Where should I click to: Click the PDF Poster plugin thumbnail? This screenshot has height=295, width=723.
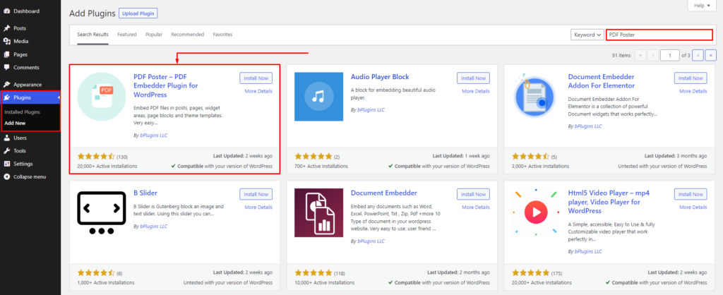click(x=102, y=97)
